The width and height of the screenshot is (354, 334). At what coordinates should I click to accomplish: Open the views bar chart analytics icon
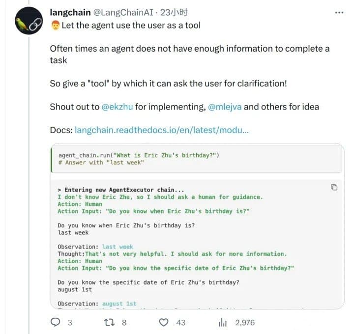pyautogui.click(x=223, y=322)
